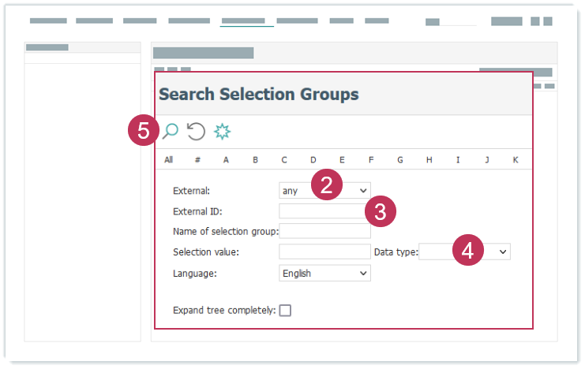Click the External ID input field
585x369 pixels.
[320, 211]
